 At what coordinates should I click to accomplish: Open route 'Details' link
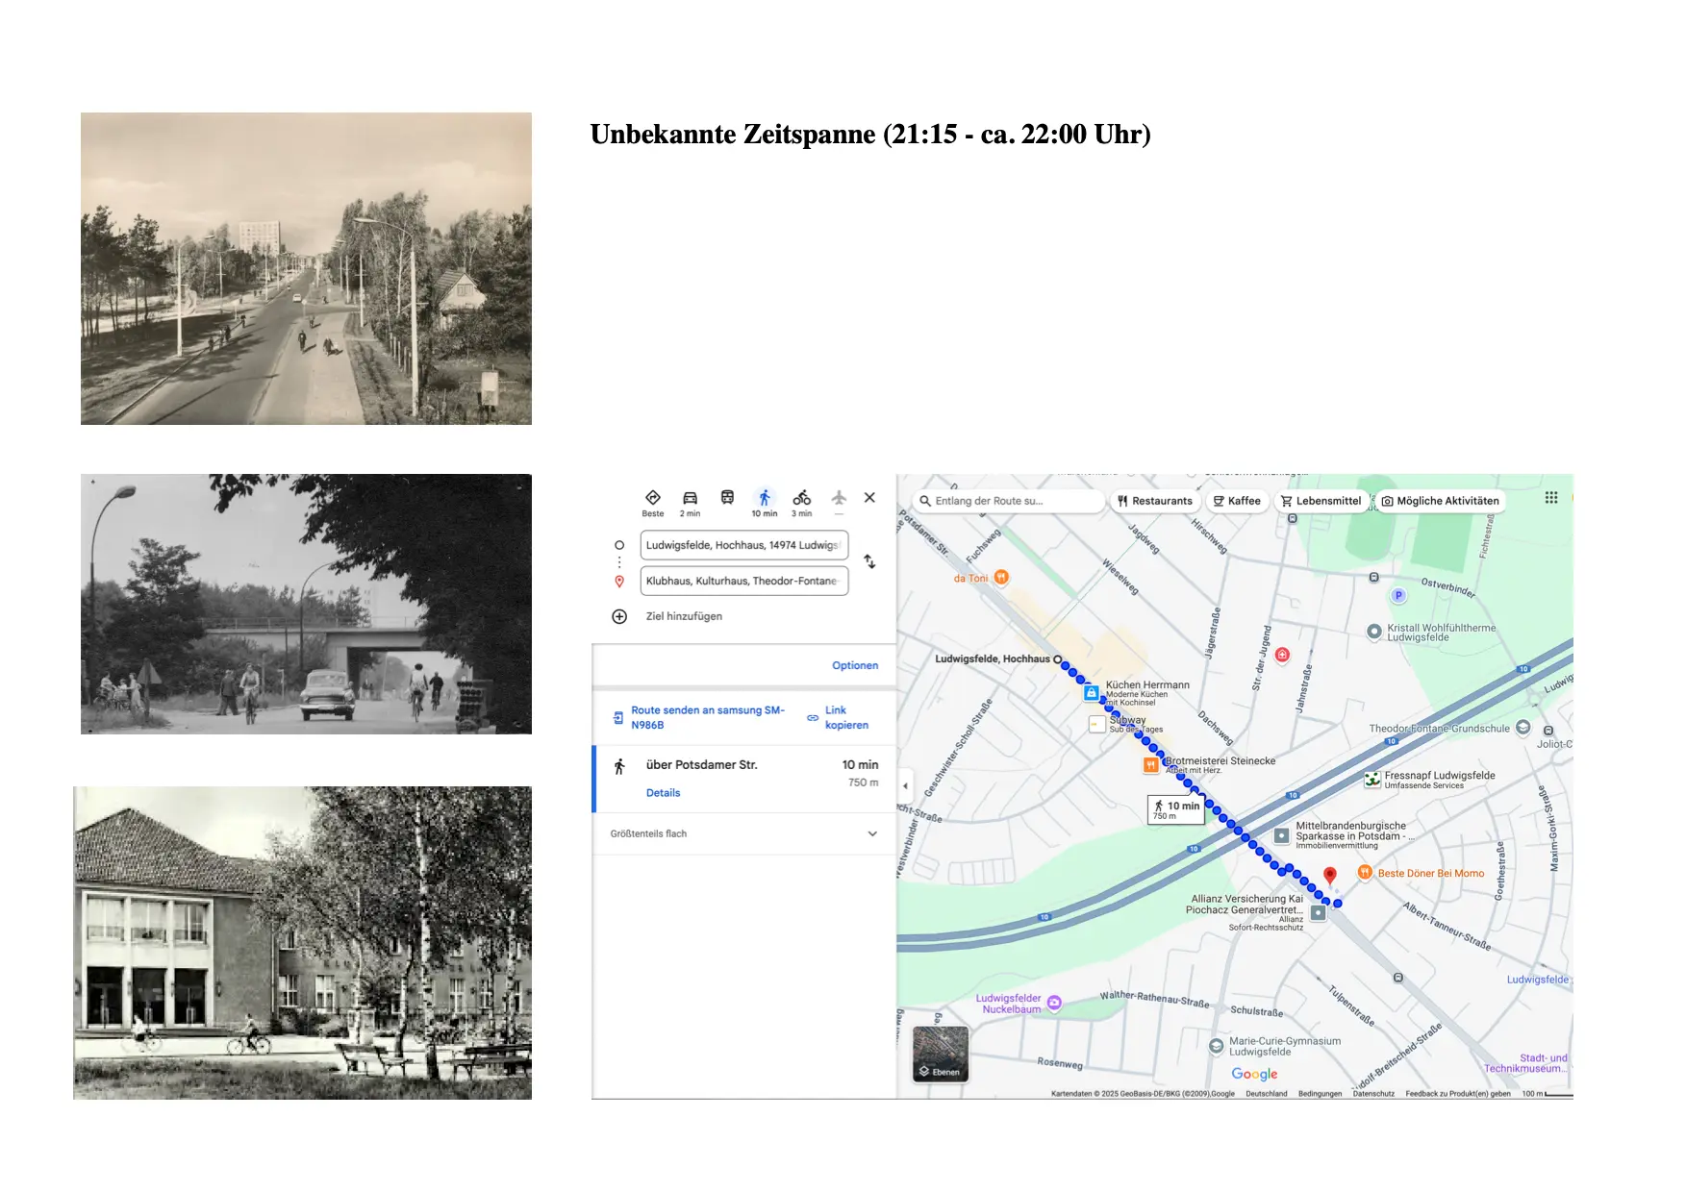[663, 793]
